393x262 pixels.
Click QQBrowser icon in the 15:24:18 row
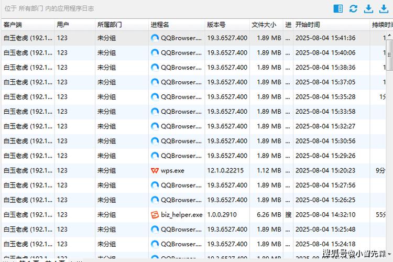coord(155,244)
